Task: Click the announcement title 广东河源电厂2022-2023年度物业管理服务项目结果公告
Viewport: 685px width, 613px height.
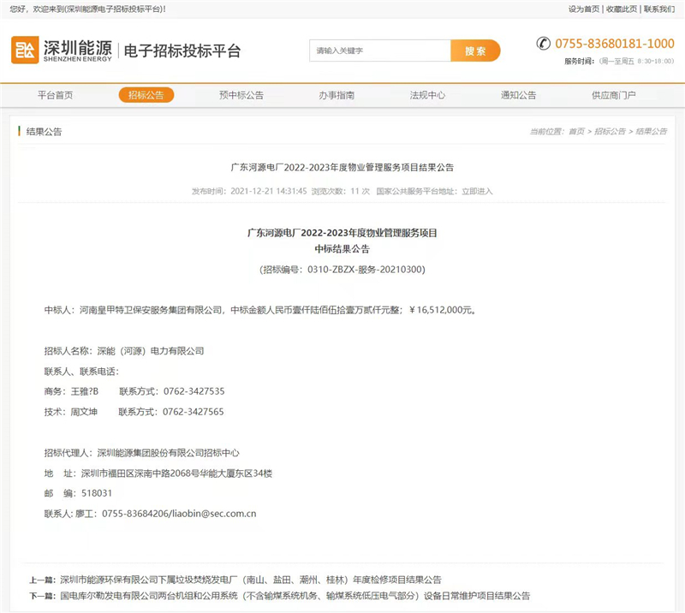Action: [x=342, y=167]
